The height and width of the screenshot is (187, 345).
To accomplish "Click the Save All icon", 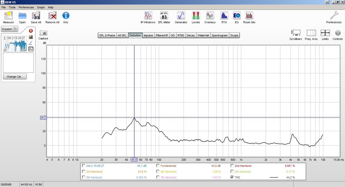I will coord(36,16).
